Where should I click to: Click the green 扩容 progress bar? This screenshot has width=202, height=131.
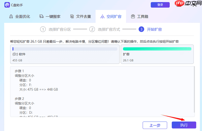pos(157,49)
